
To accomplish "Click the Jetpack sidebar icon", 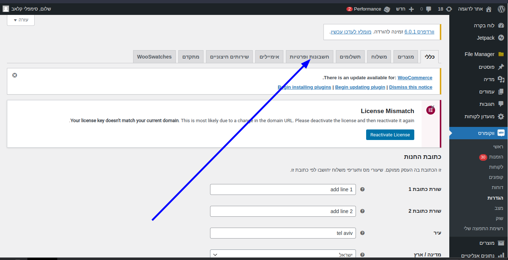I will 501,38.
